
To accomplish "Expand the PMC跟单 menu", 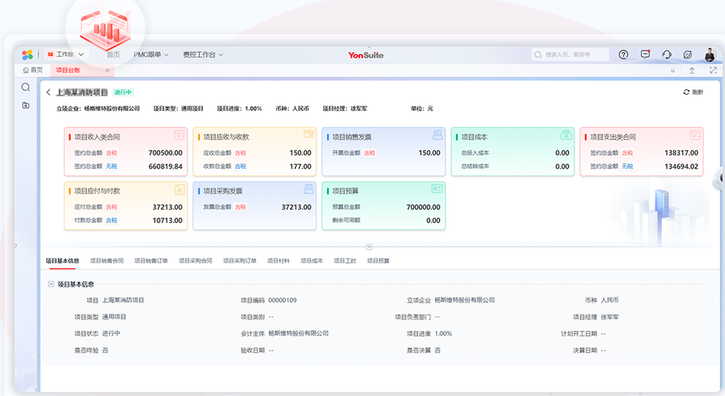I will click(151, 55).
